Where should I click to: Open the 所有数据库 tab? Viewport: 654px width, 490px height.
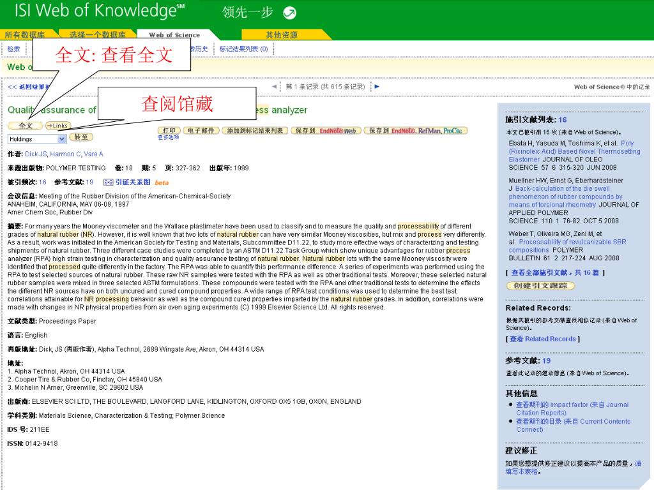coord(25,34)
